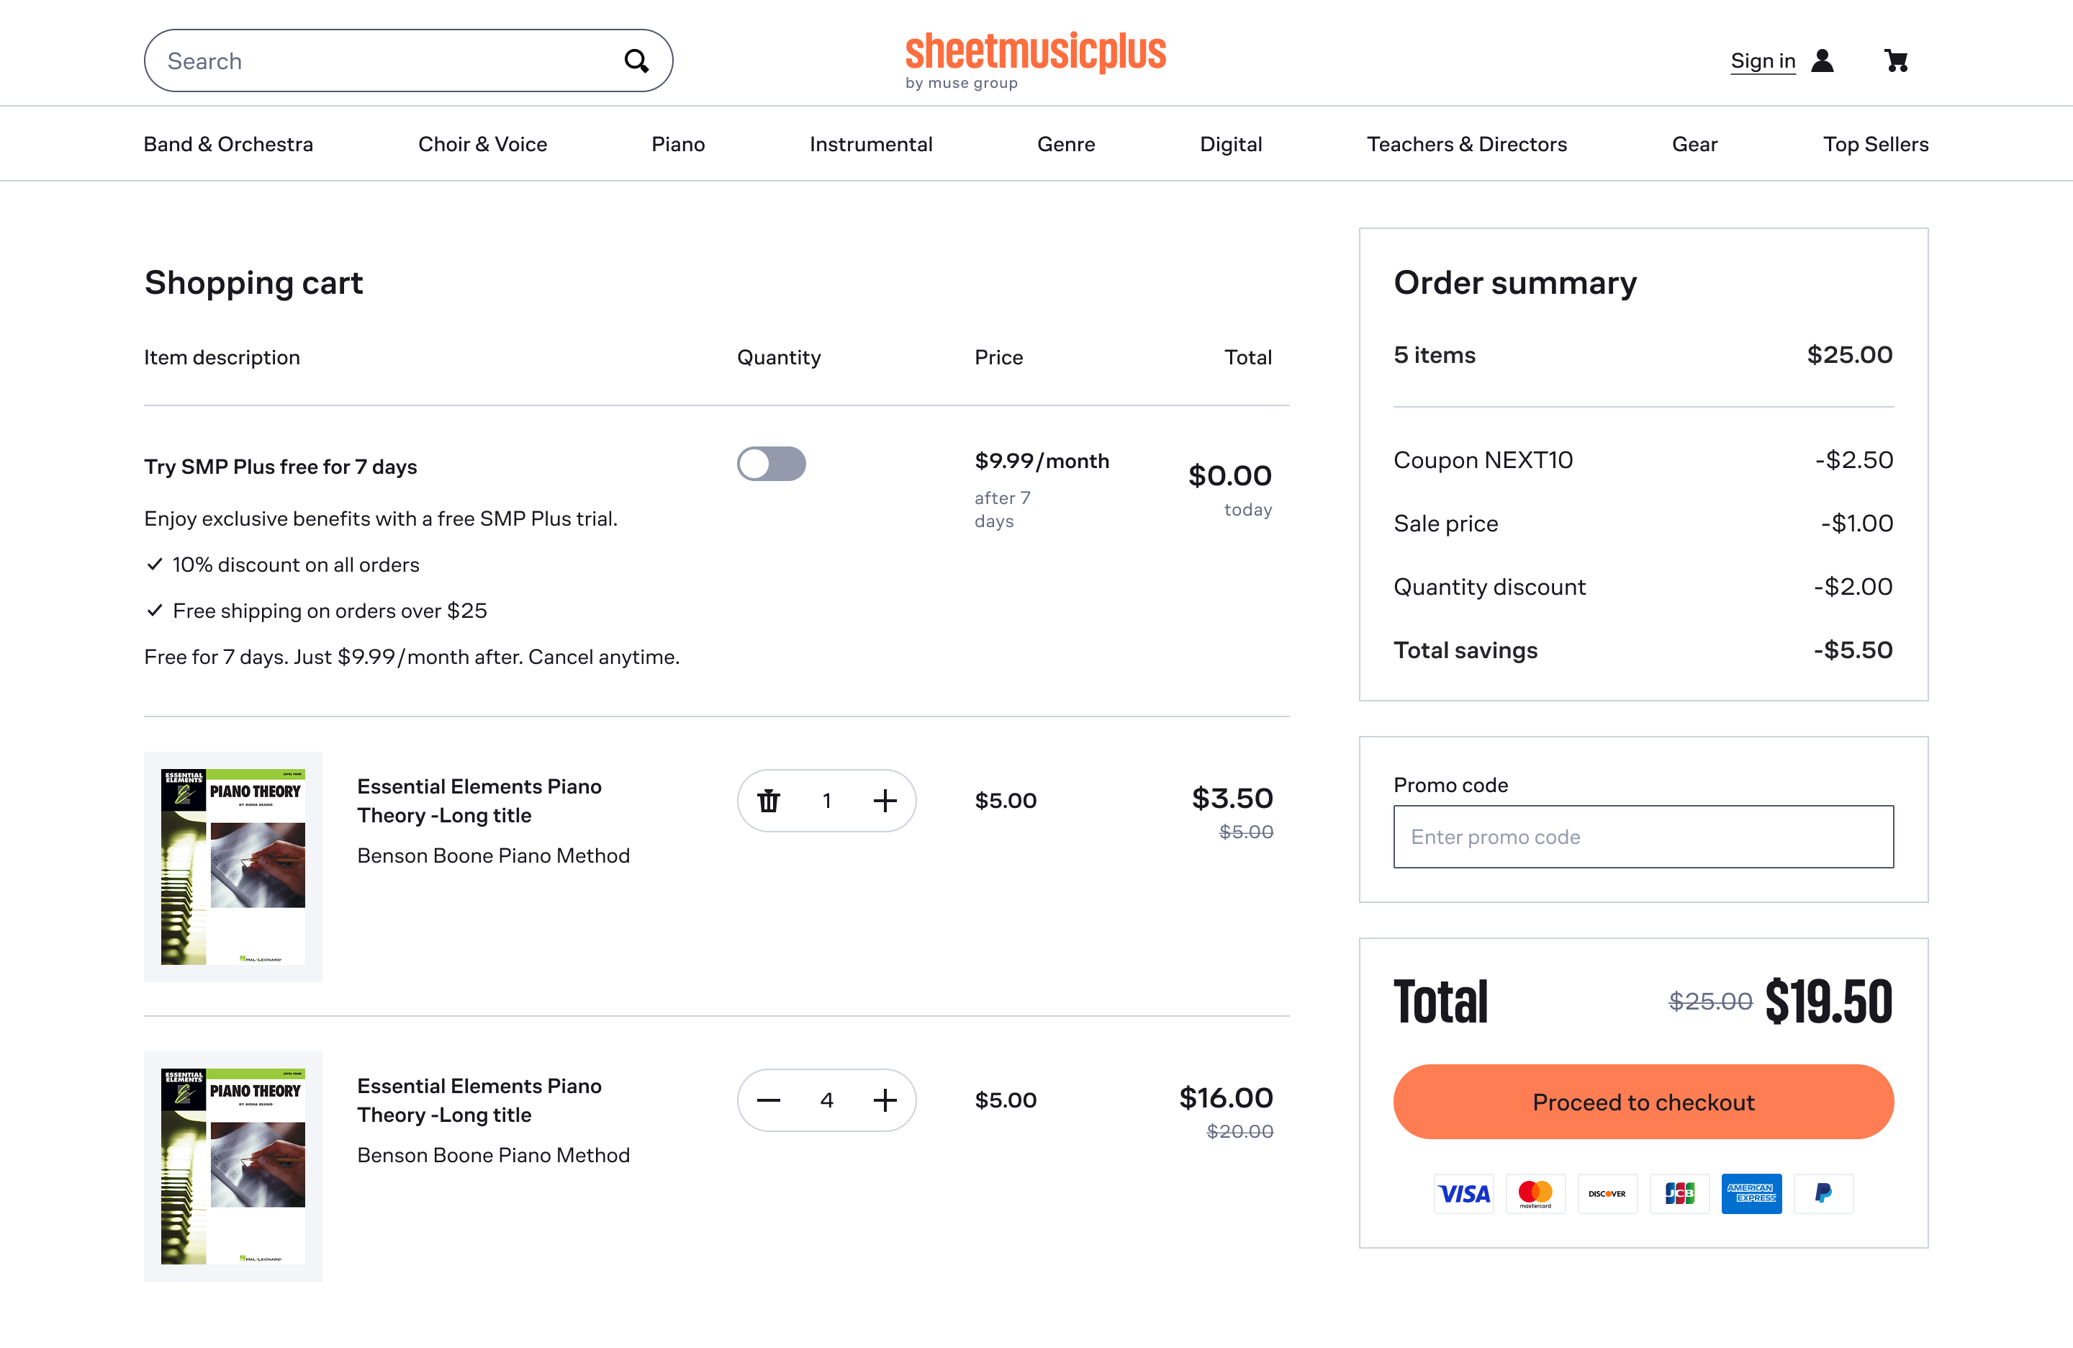Click the $16.00 item total
Image resolution: width=2073 pixels, height=1348 pixels.
[x=1226, y=1097]
